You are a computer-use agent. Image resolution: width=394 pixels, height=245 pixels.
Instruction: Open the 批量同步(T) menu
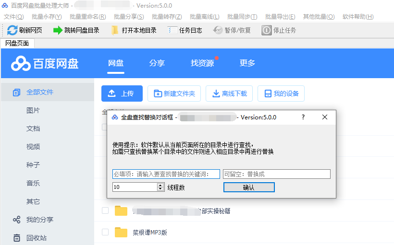(242, 17)
